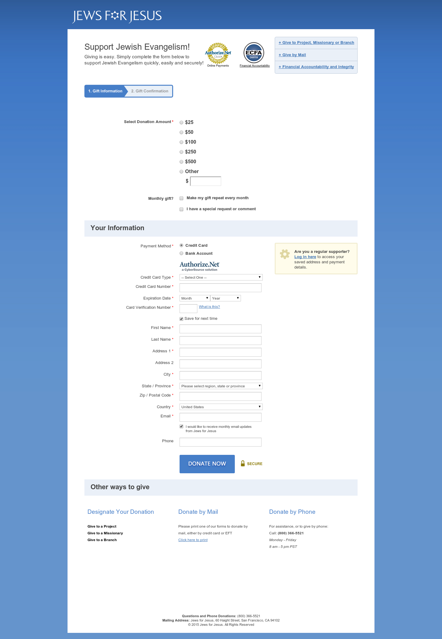The height and width of the screenshot is (639, 442).
Task: Switch to Gift Confirmation step tab
Action: click(x=150, y=91)
